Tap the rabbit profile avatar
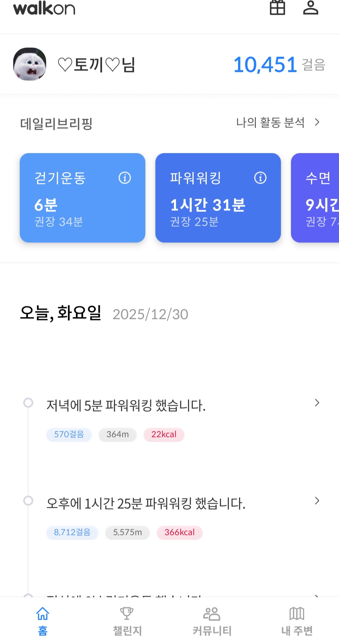Viewport: 339px width, 644px height. coord(30,64)
